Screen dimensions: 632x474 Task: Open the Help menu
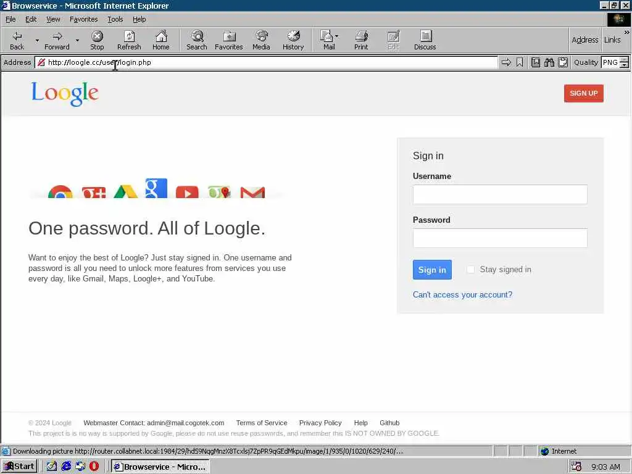tap(139, 19)
